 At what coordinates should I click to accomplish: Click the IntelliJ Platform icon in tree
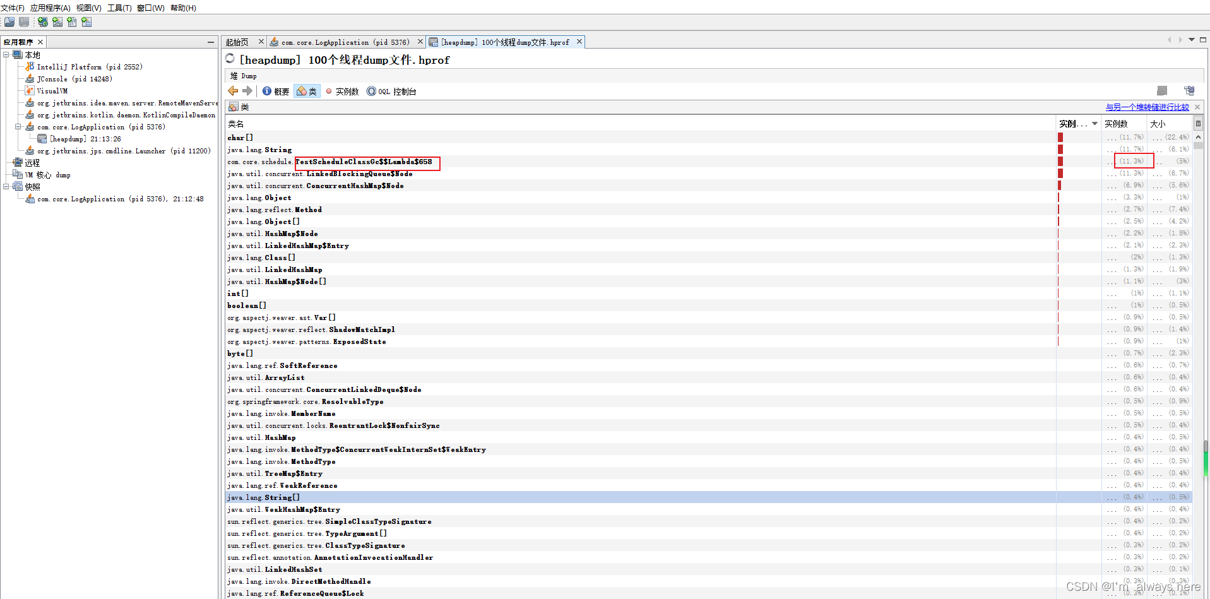point(30,66)
